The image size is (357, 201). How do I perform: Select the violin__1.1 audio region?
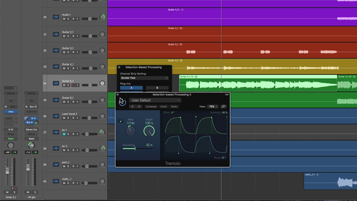tap(330, 181)
